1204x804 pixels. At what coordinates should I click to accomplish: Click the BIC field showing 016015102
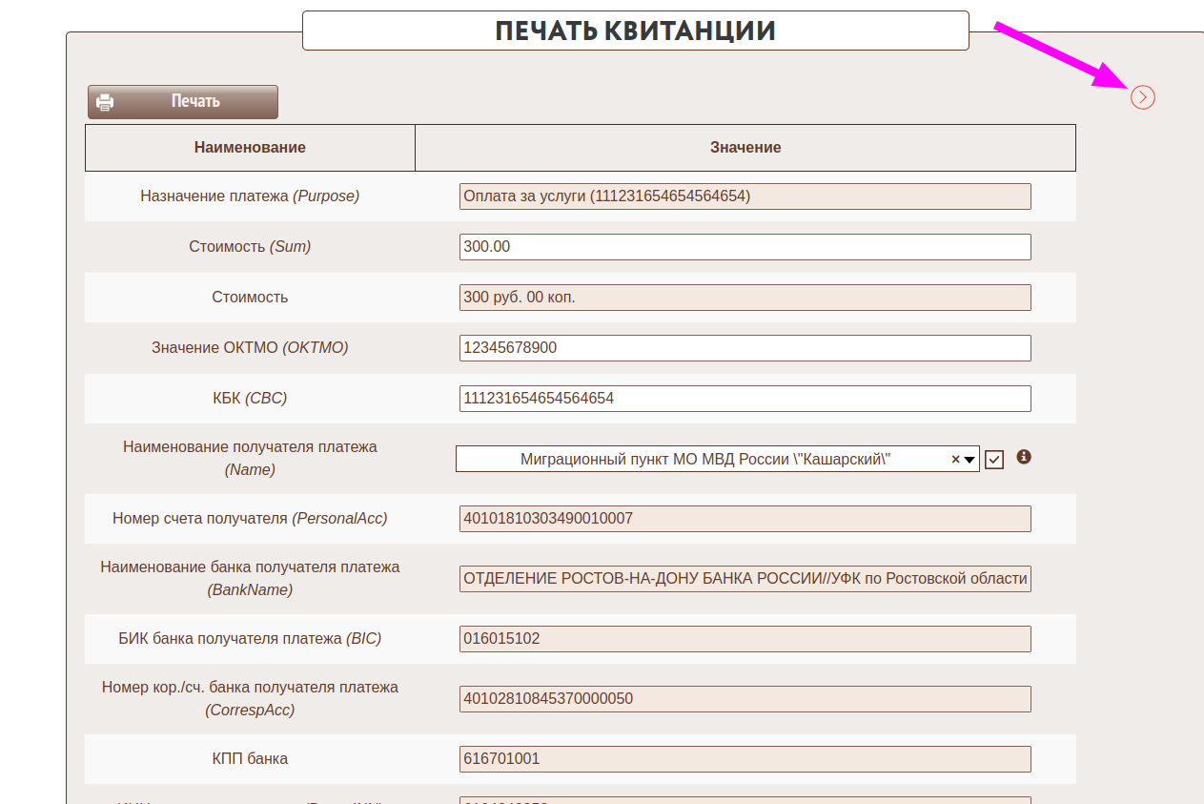[x=745, y=639]
